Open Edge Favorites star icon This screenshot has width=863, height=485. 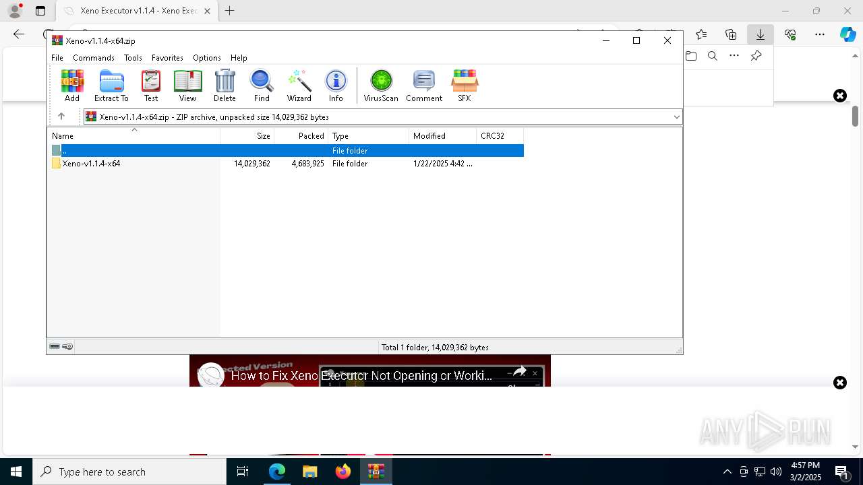(701, 34)
